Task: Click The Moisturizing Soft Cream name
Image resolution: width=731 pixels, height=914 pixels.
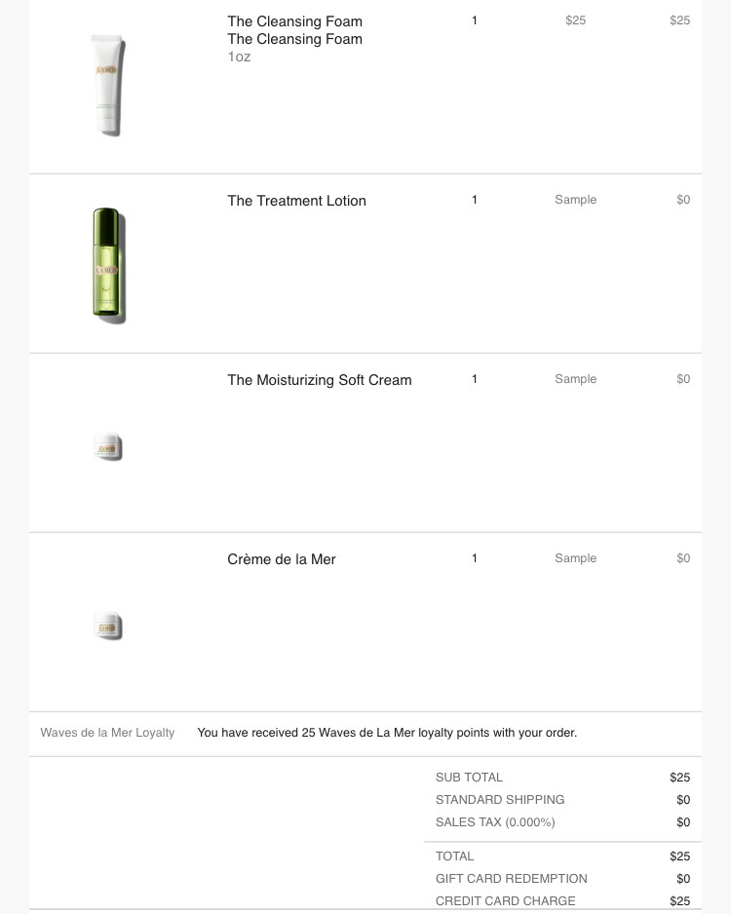Action: [320, 380]
